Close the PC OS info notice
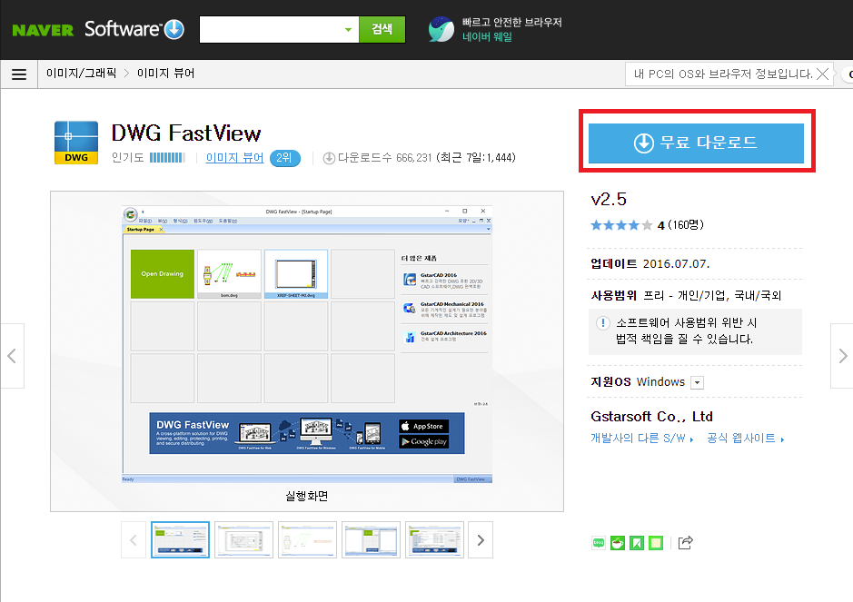Image resolution: width=853 pixels, height=602 pixels. tap(822, 74)
